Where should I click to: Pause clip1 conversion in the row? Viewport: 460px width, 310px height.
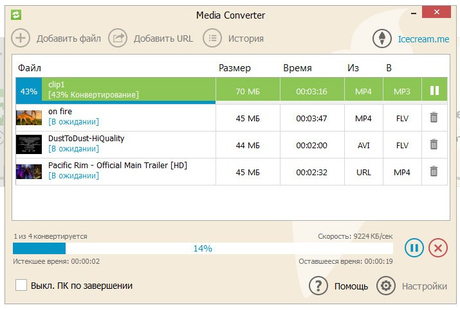(x=434, y=90)
